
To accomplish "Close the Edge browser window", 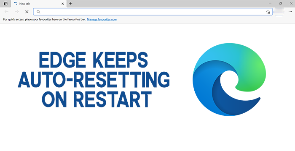I will (291, 3).
